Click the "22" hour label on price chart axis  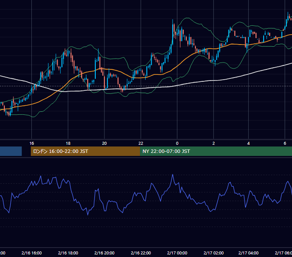point(141,143)
